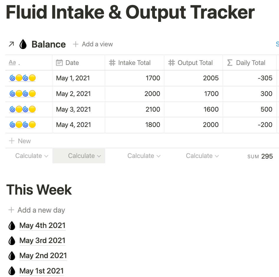The width and height of the screenshot is (279, 277).
Task: Click the drop icon next to May 4th 2021
Action: tap(11, 226)
